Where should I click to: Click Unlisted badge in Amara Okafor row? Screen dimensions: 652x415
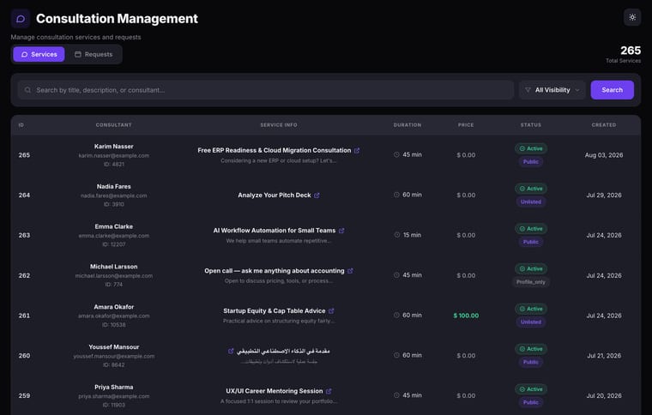click(531, 322)
